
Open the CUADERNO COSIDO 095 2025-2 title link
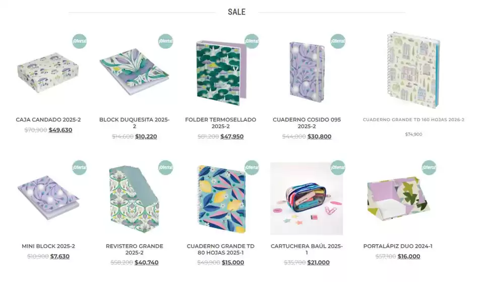pos(307,123)
